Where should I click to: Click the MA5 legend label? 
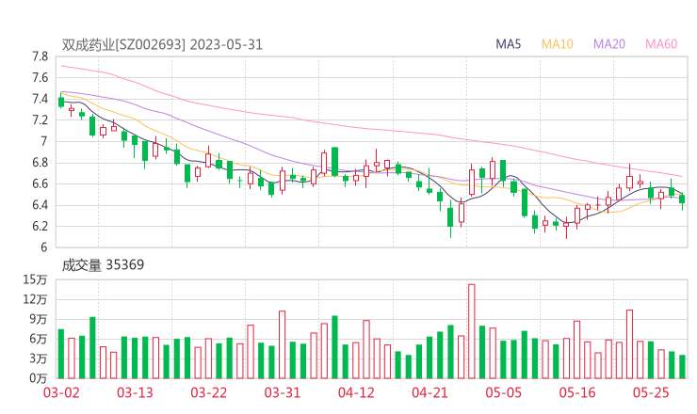pos(508,44)
